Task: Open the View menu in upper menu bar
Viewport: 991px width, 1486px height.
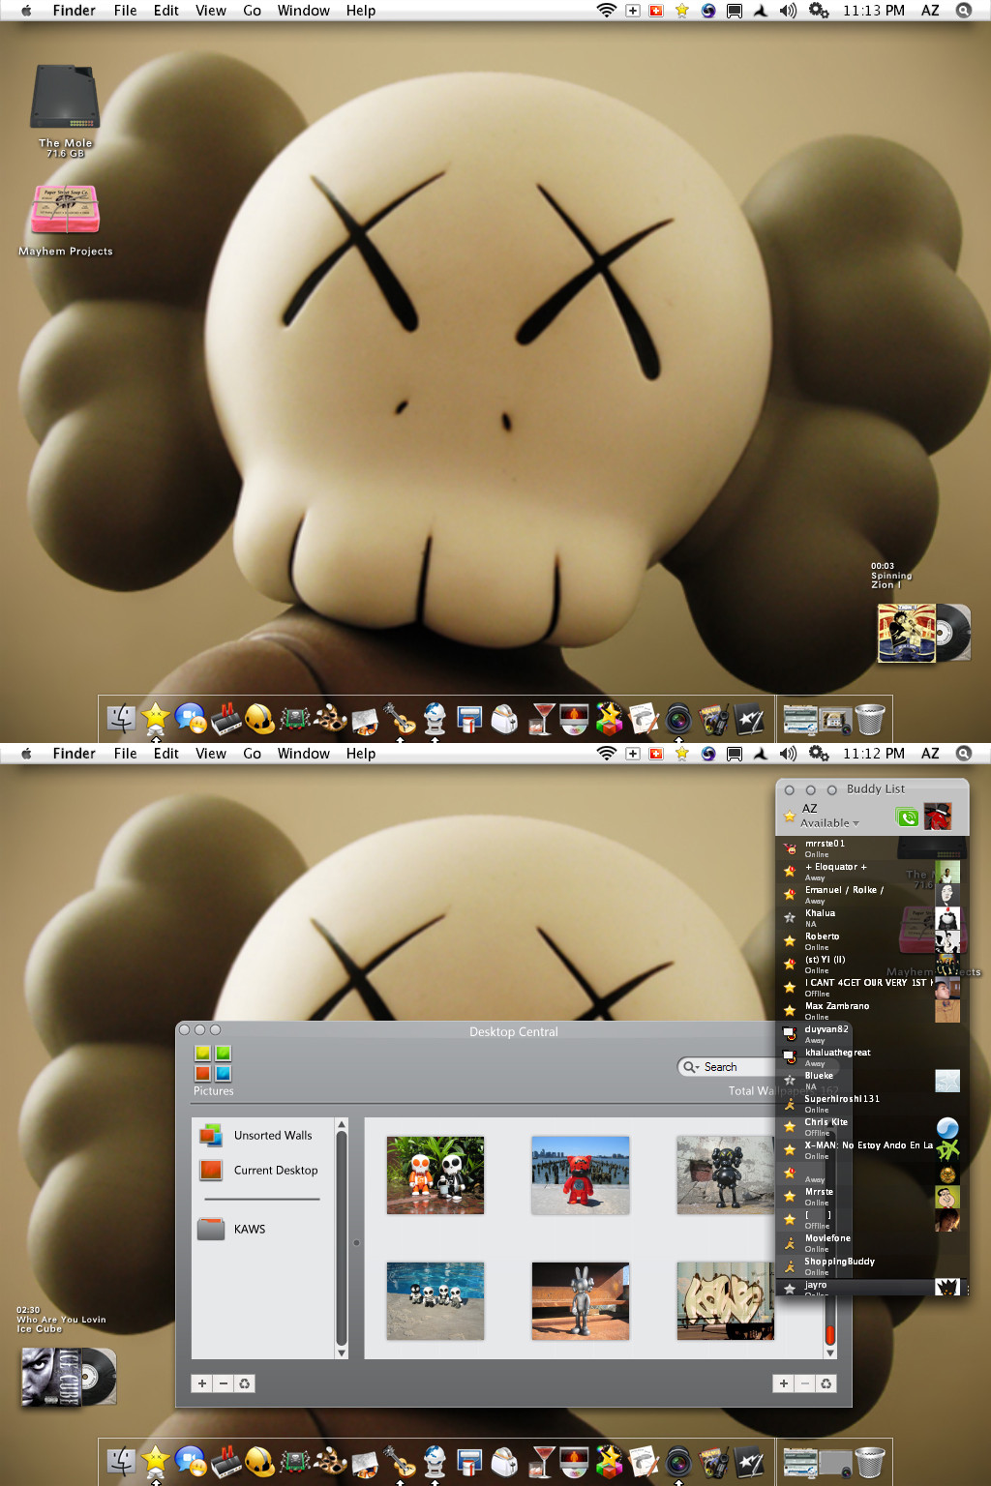Action: point(211,11)
